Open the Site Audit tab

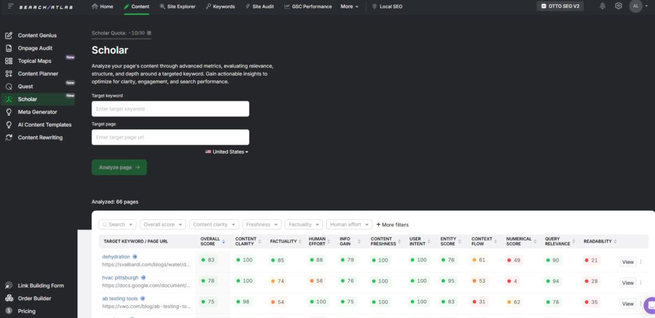pyautogui.click(x=260, y=6)
